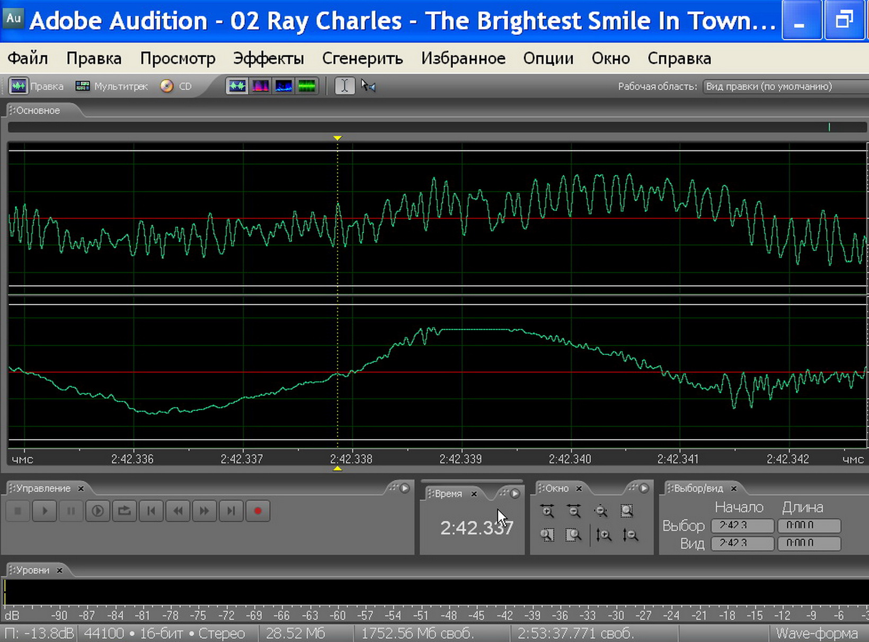
Task: Click the overview navigation bar above waveform
Action: point(437,127)
